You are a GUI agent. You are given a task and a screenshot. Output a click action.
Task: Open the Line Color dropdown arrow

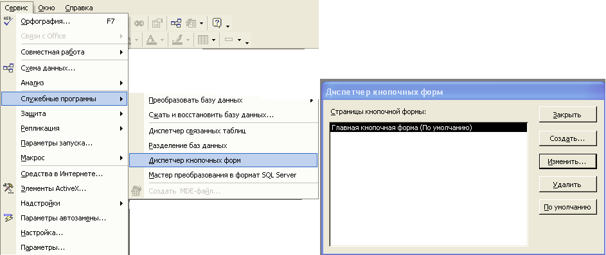(188, 40)
